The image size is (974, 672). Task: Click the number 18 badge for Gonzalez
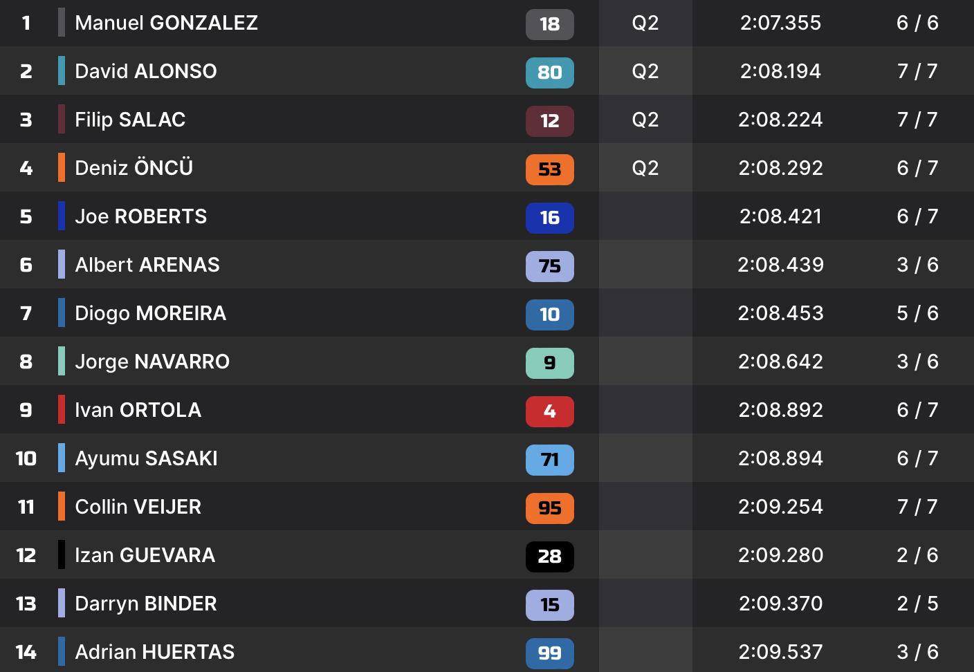(549, 24)
